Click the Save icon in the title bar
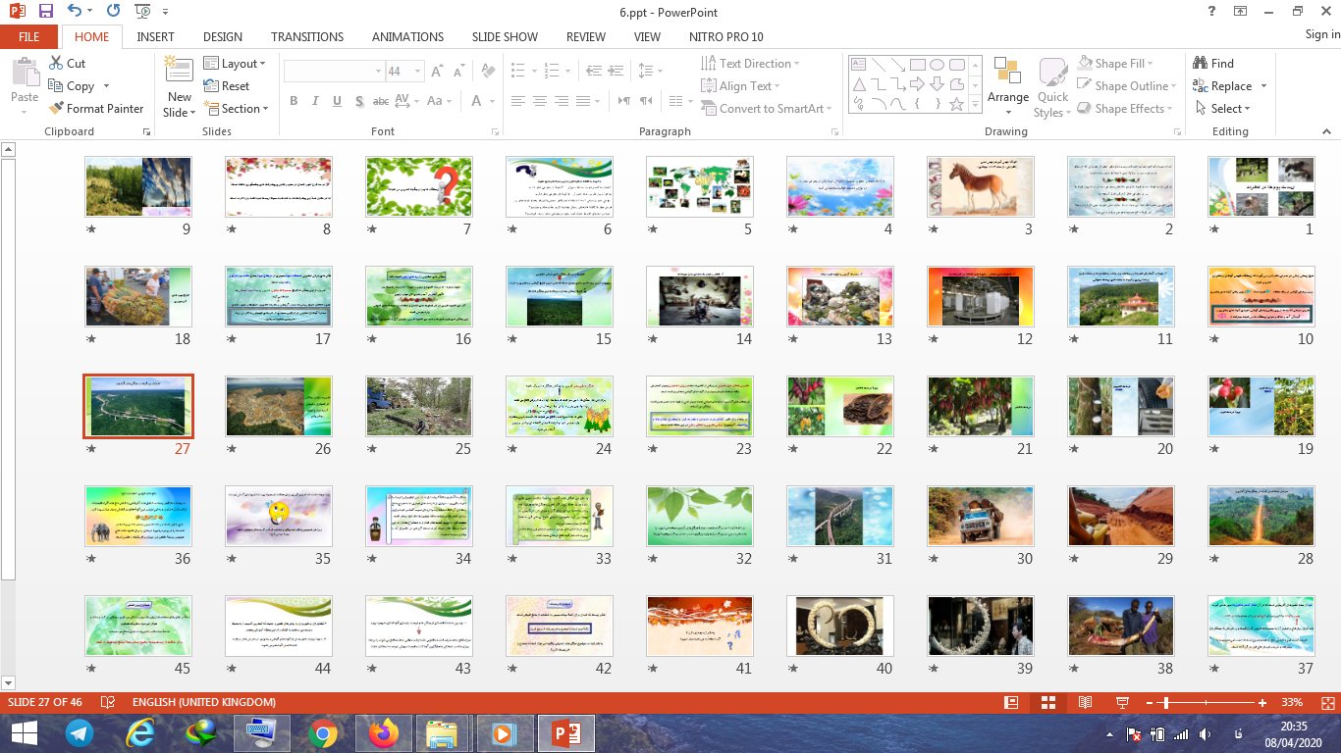Image resolution: width=1341 pixels, height=753 pixels. [x=46, y=12]
